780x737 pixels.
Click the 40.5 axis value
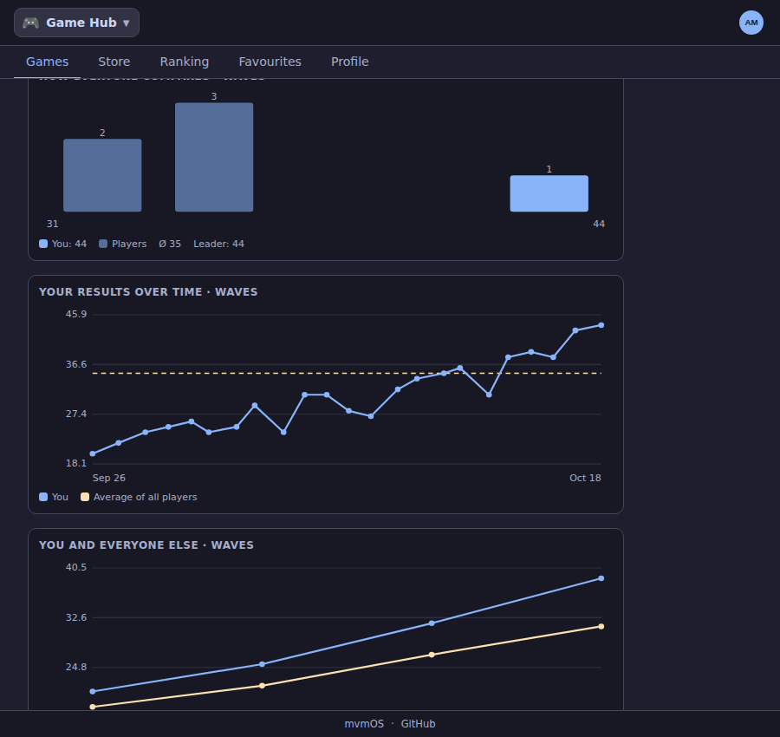[x=76, y=567]
